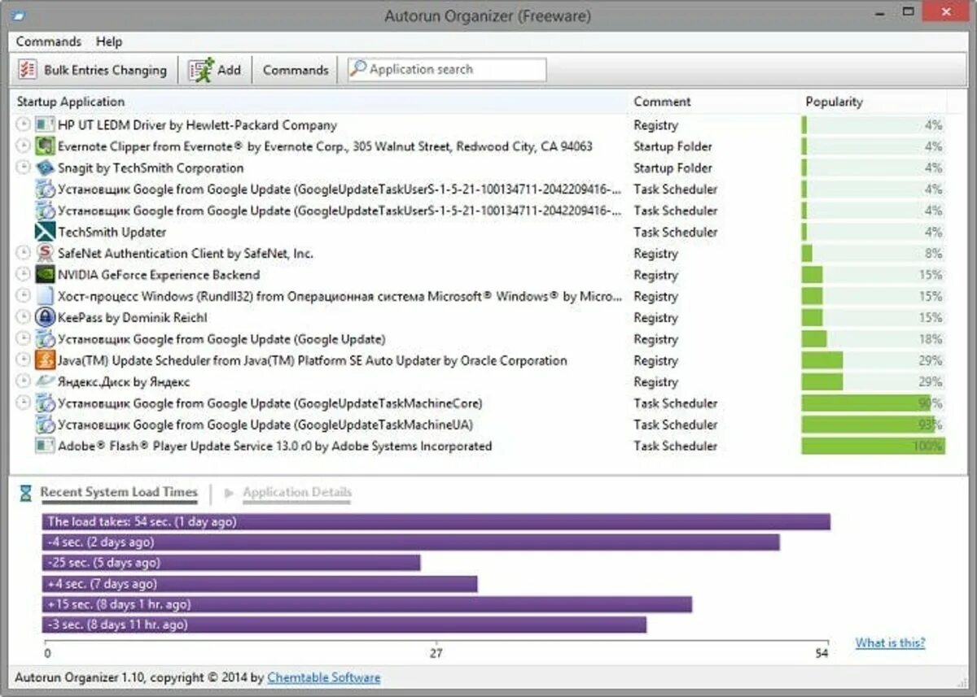The height and width of the screenshot is (697, 977).
Task: Expand the Хост-процесс Windows (Rundll32) entry
Action: (x=23, y=295)
